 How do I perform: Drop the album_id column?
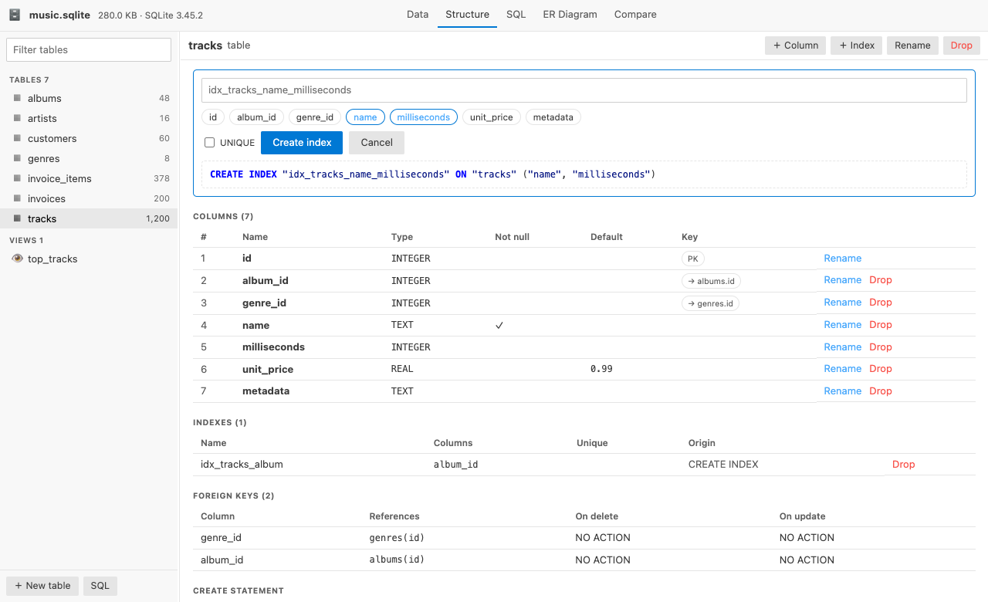(881, 280)
